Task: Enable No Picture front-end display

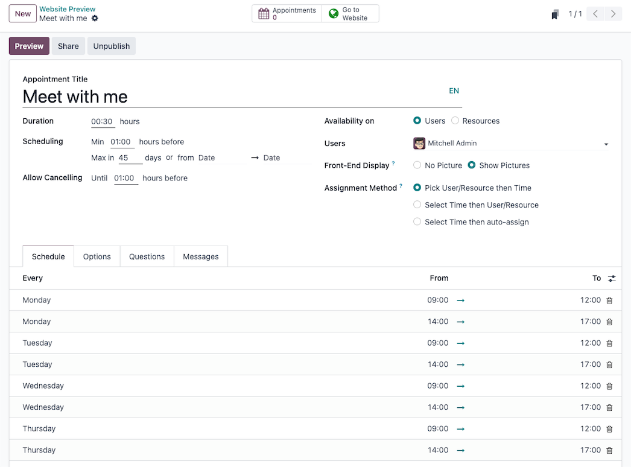Action: coord(417,165)
